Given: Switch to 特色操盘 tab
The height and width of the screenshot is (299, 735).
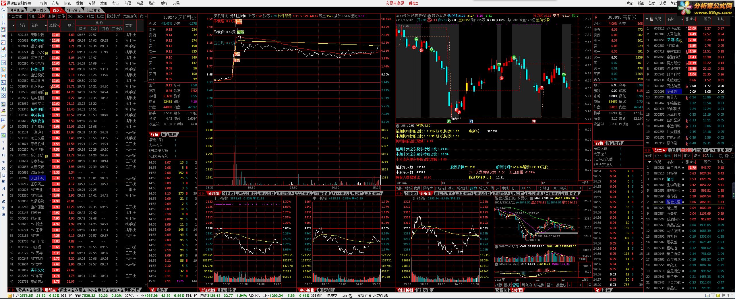Looking at the screenshot, I should 74,10.
